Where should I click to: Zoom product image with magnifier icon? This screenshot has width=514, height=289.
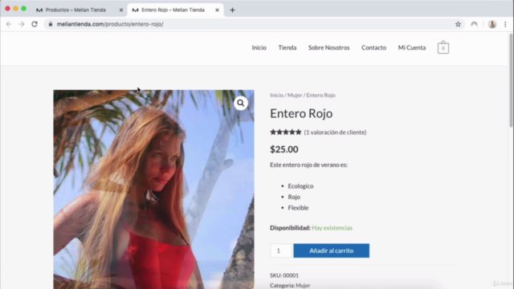click(x=241, y=104)
